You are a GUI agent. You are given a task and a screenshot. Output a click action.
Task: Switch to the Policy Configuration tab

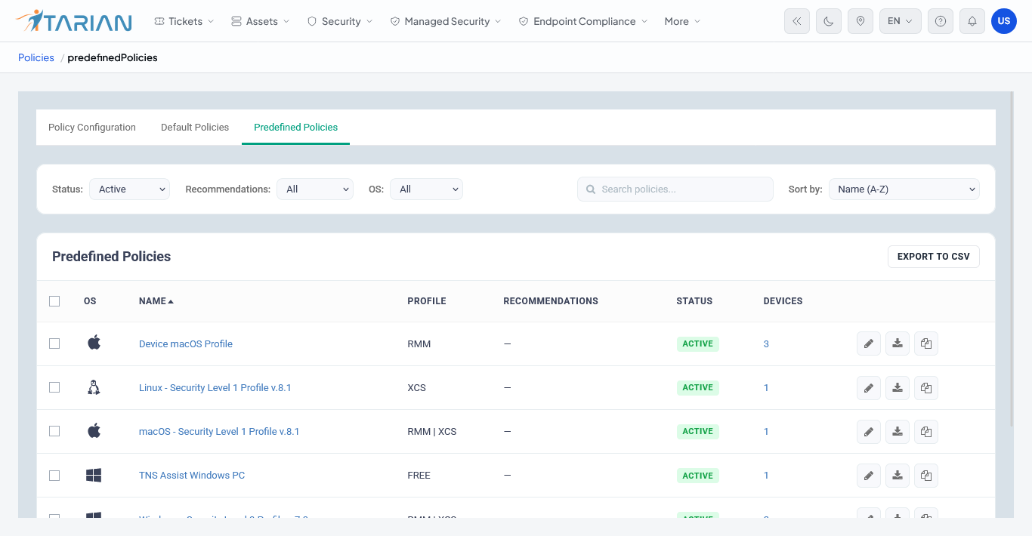(x=92, y=128)
